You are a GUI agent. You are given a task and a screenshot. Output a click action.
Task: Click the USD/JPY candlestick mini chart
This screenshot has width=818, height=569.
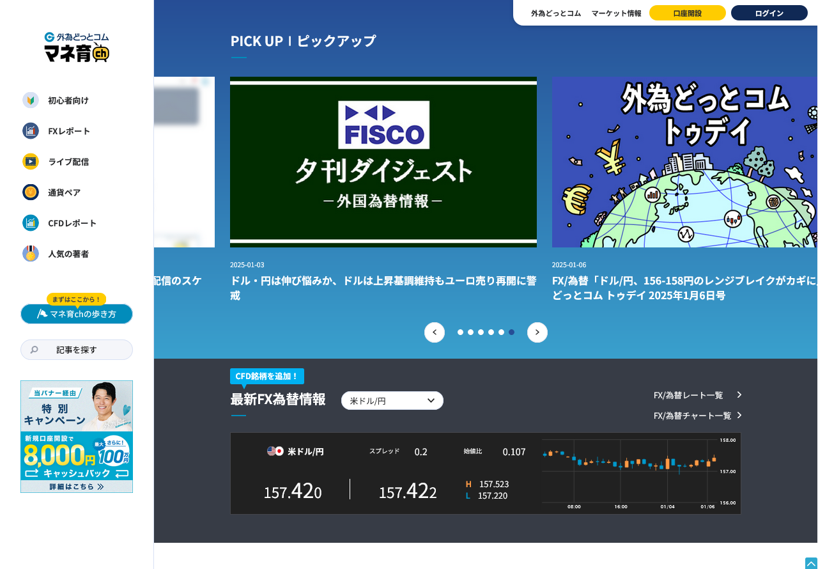[640, 473]
